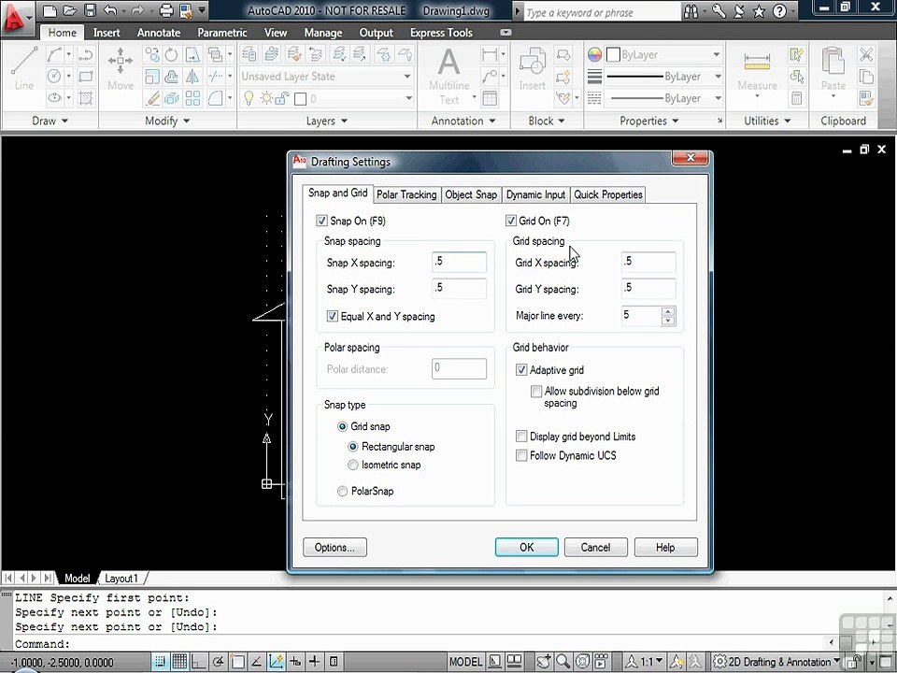Select the Grid snap radio button

pos(342,426)
